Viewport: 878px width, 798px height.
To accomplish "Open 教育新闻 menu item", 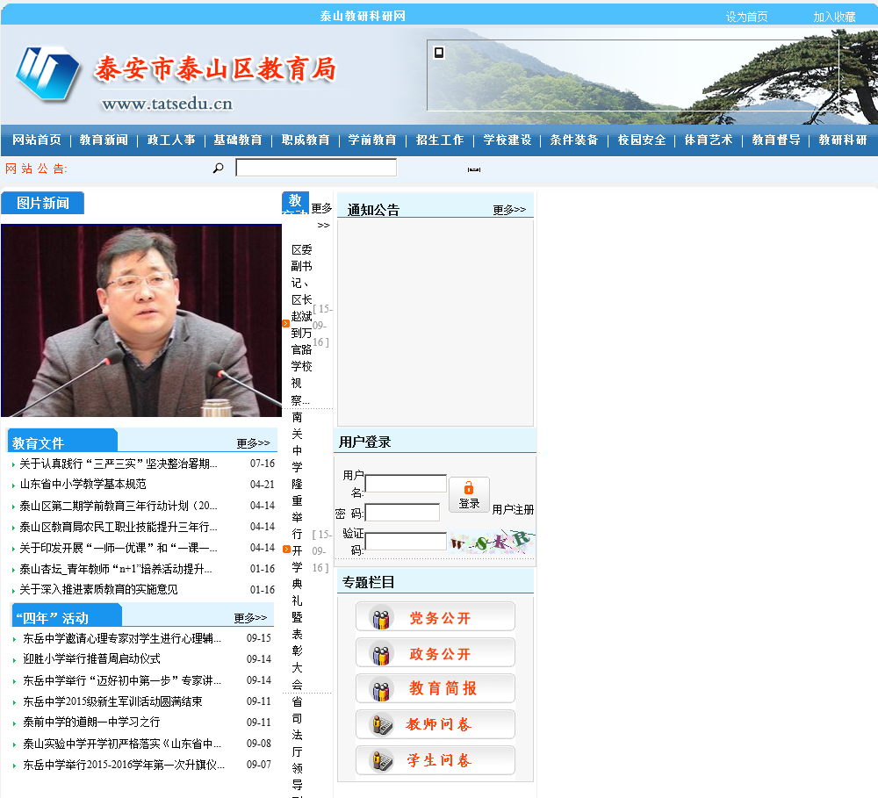I will (104, 140).
